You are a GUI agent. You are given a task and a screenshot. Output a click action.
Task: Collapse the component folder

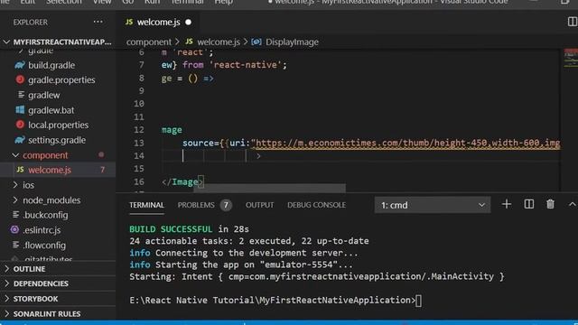coord(45,155)
